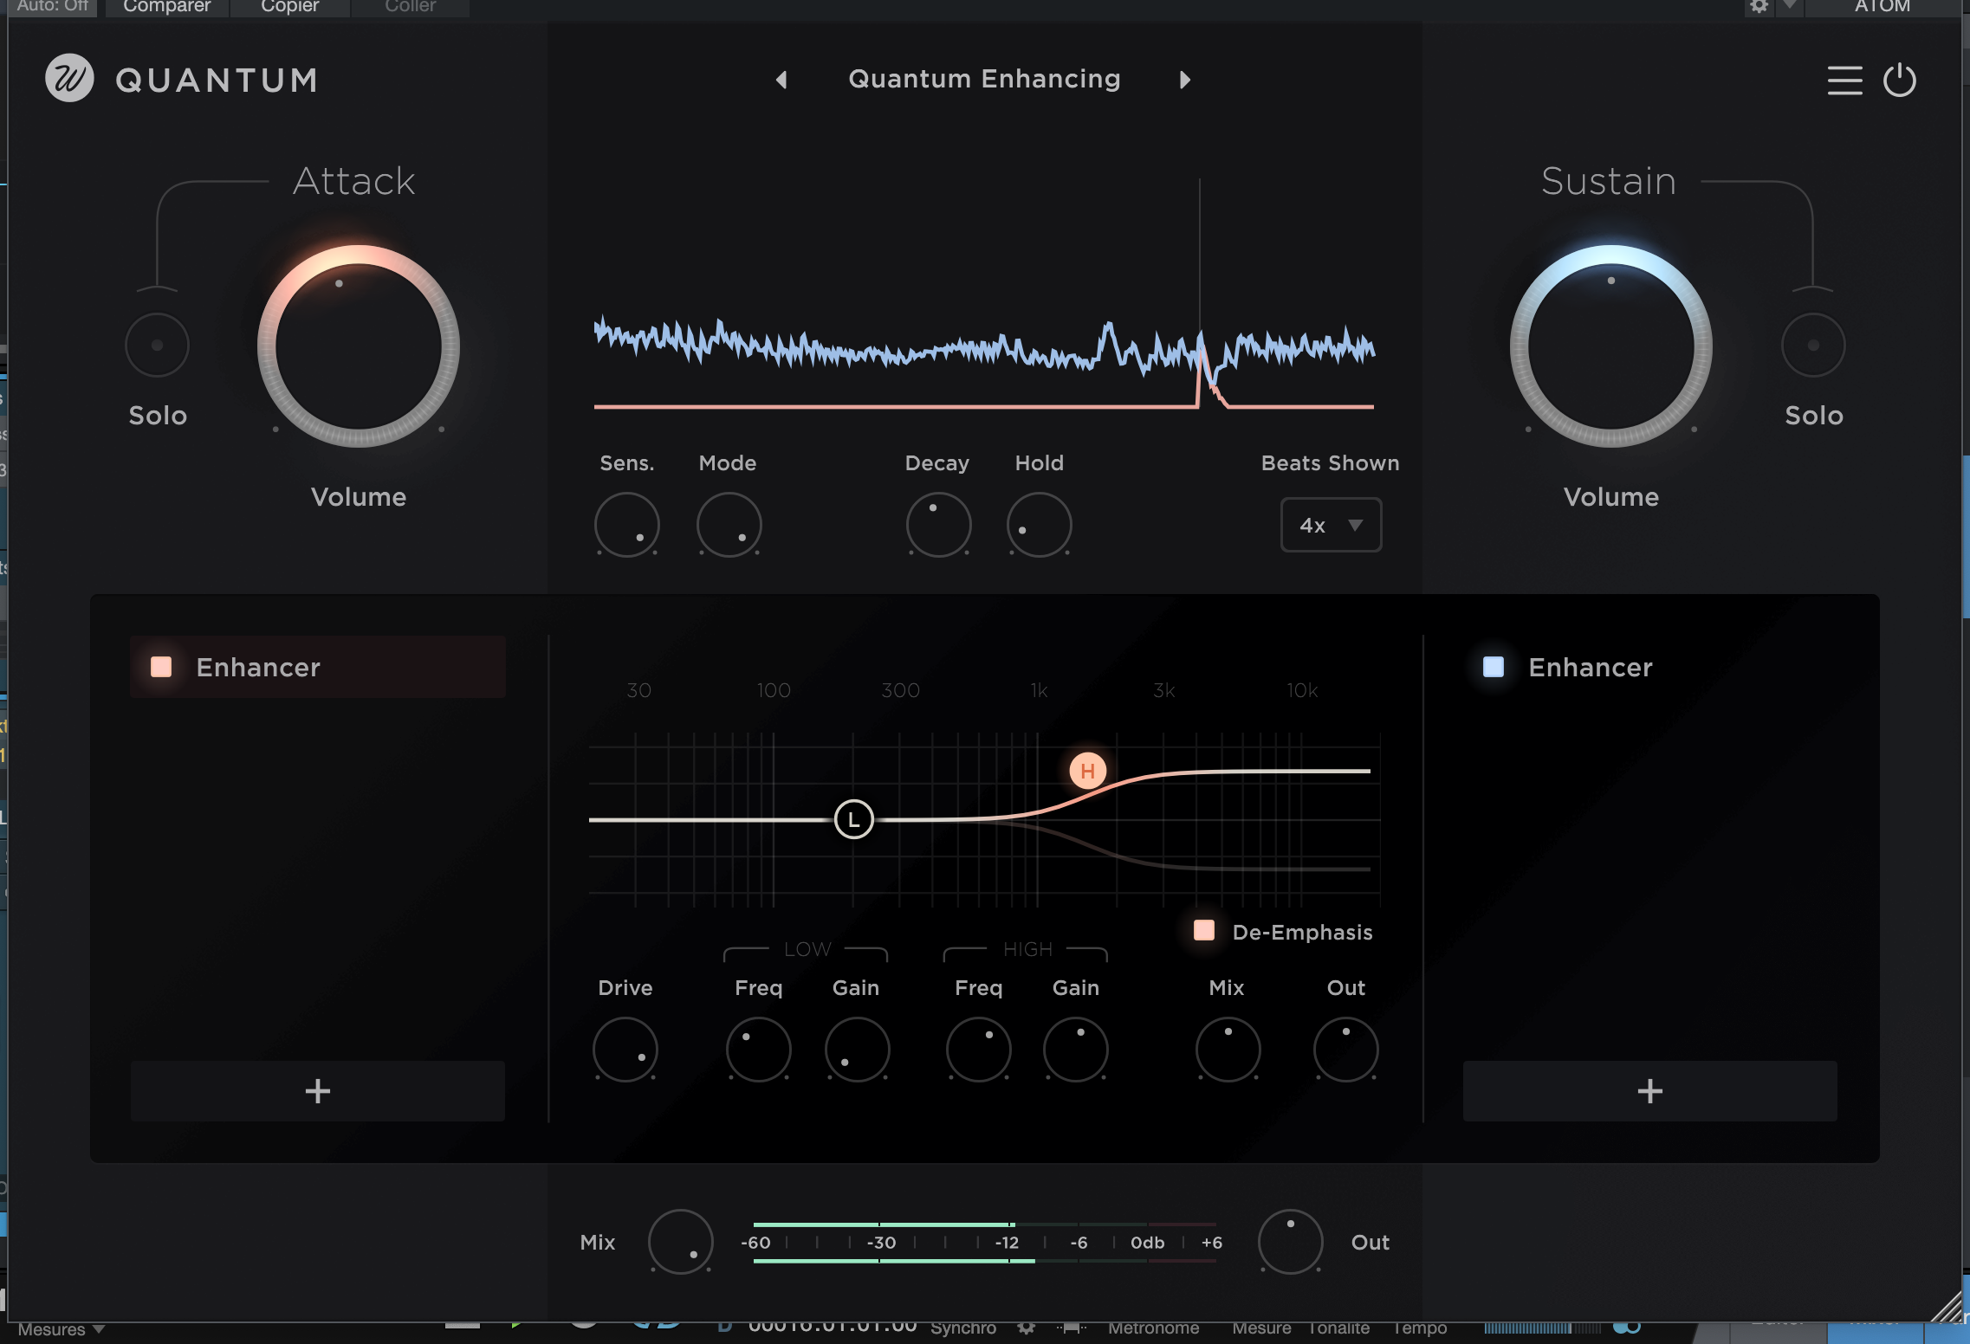The image size is (1970, 1344).
Task: Click the plugin power bypass icon
Action: [x=1899, y=81]
